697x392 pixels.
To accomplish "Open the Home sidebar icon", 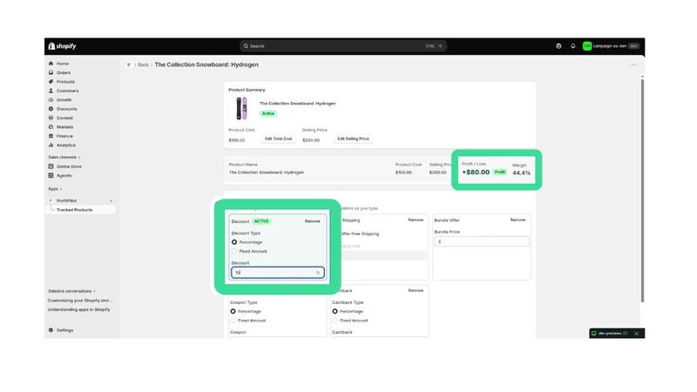I will click(x=51, y=64).
